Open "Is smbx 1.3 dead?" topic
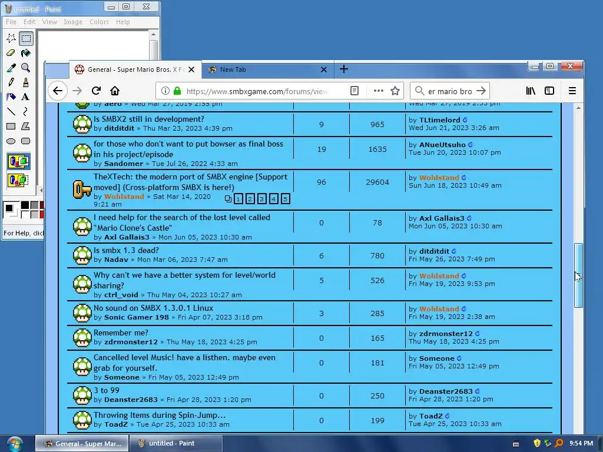This screenshot has width=603, height=452. coord(126,250)
